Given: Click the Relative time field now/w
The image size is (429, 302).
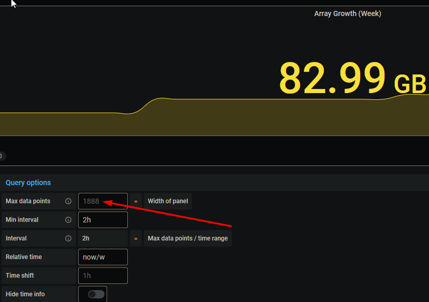Looking at the screenshot, I should 103,257.
